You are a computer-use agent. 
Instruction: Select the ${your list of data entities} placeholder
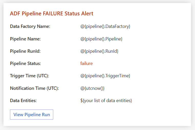pos(106,101)
